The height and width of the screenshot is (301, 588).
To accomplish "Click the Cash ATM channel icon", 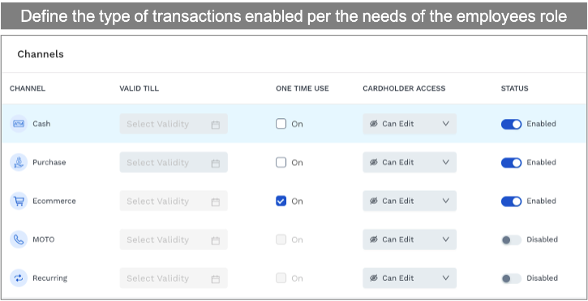I will (19, 124).
